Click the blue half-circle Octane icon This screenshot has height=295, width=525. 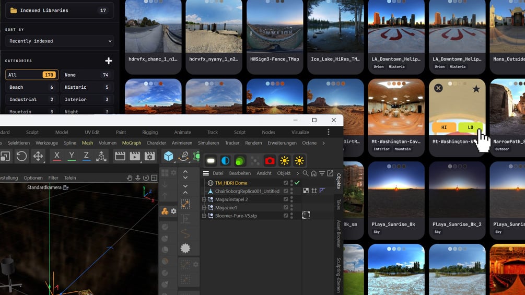[x=225, y=161]
